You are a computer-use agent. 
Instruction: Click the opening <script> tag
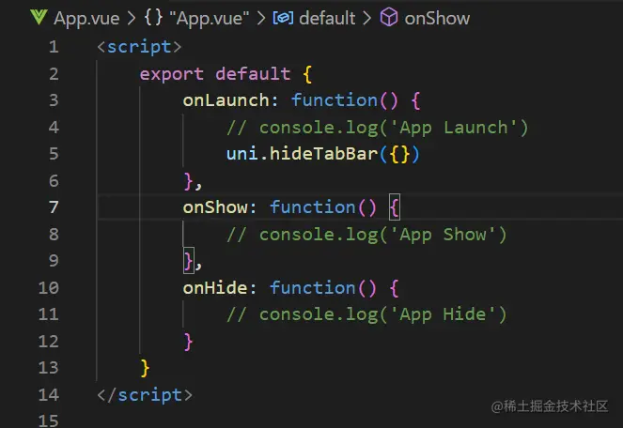click(x=139, y=47)
